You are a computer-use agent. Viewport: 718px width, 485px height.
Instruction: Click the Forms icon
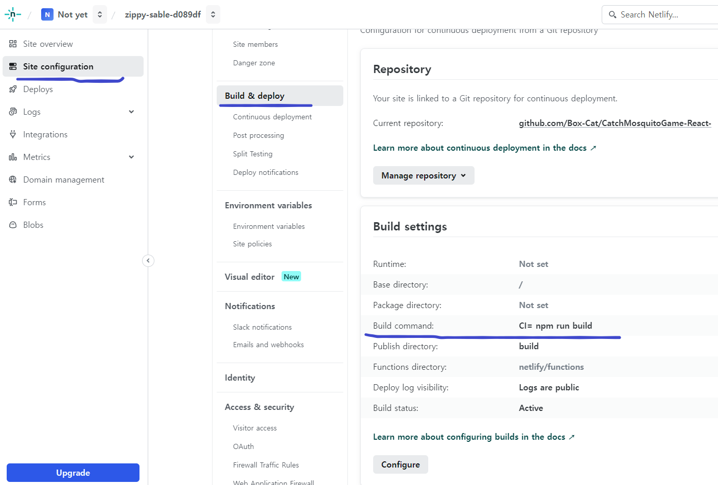(x=13, y=202)
